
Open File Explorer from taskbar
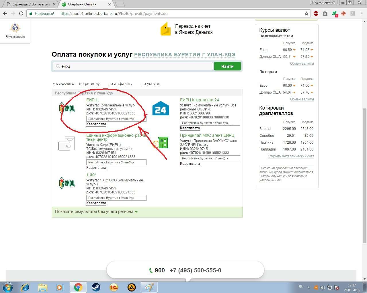click(42, 287)
